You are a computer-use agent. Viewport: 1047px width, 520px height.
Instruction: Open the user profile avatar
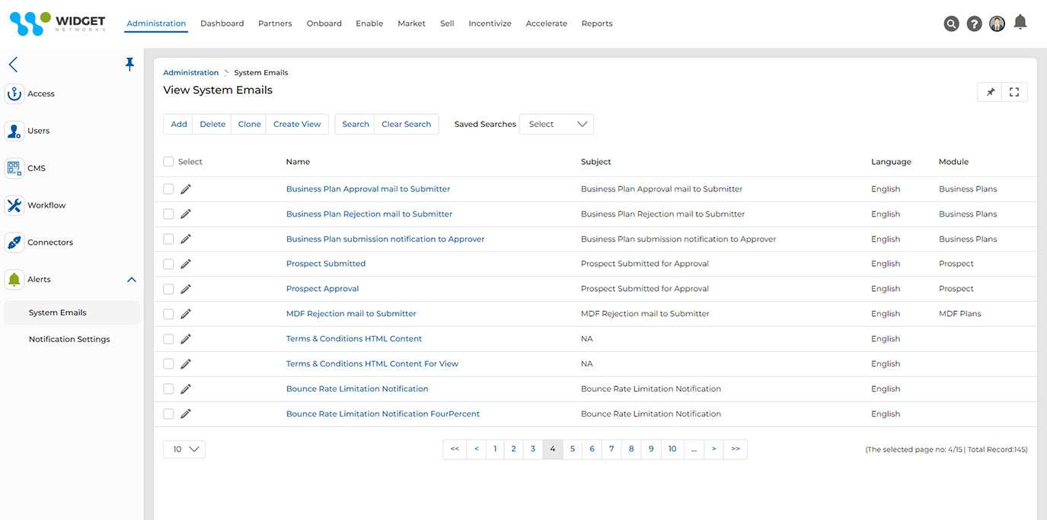pyautogui.click(x=997, y=24)
